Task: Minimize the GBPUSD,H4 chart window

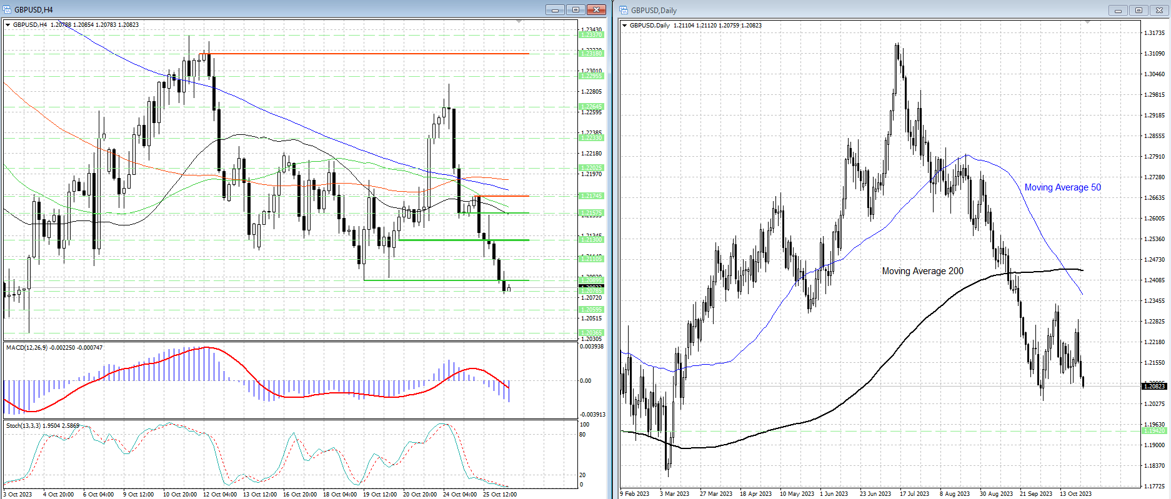Action: point(554,9)
